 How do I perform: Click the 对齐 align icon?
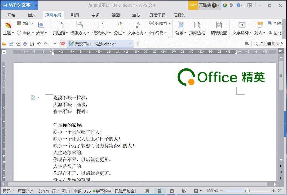click(259, 25)
